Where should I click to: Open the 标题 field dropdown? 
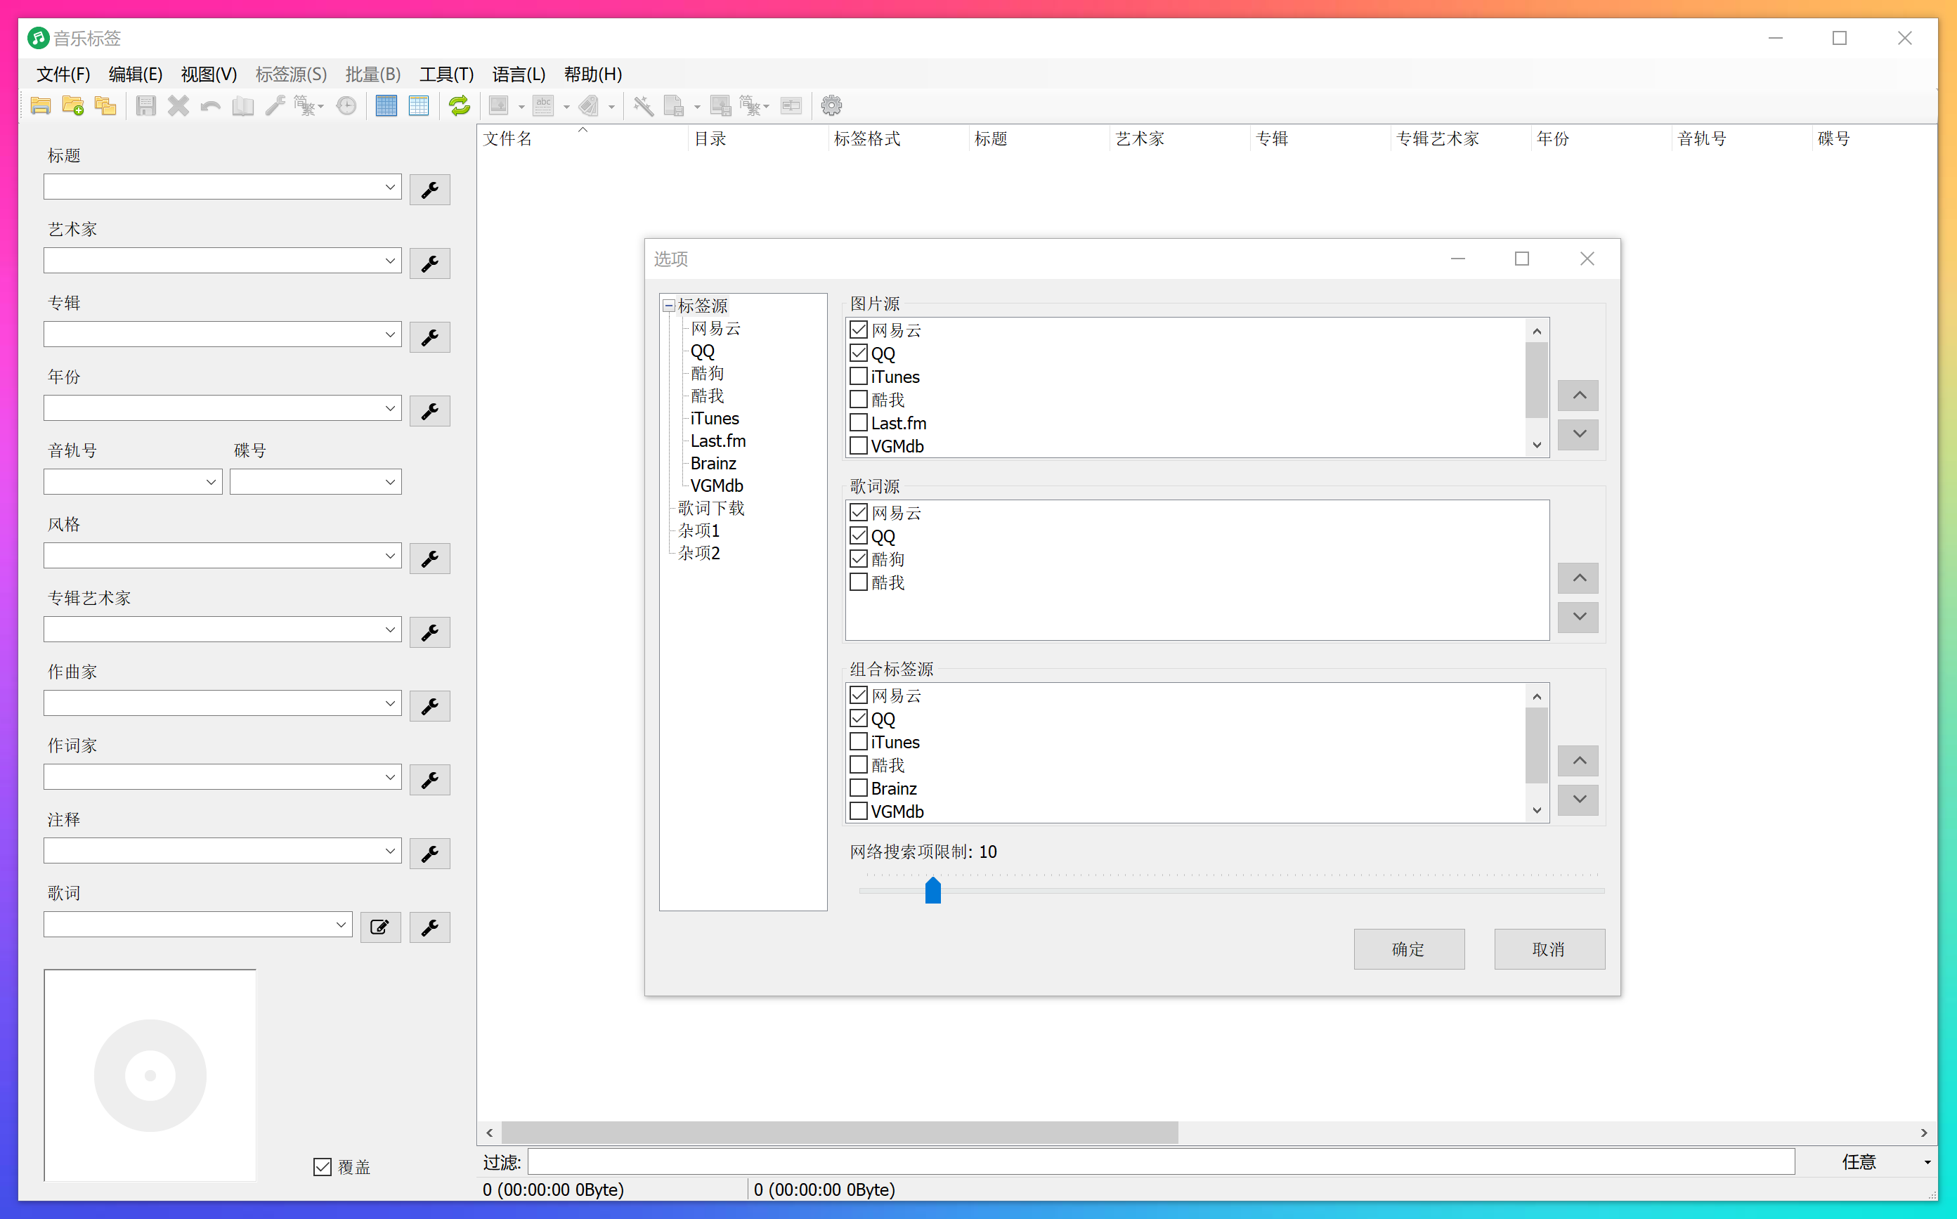(389, 187)
